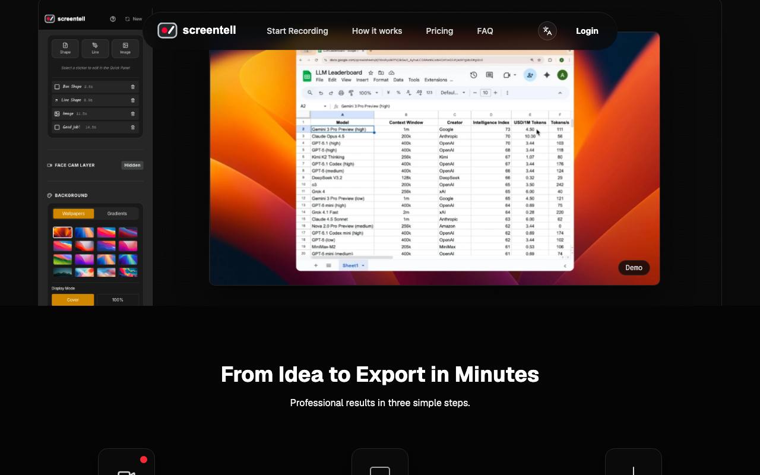This screenshot has width=760, height=475.
Task: Click cell Gemini 3 Pro Preview (high) in row 2
Action: coord(343,129)
